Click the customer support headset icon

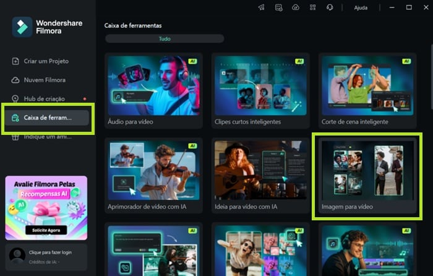pyautogui.click(x=330, y=7)
